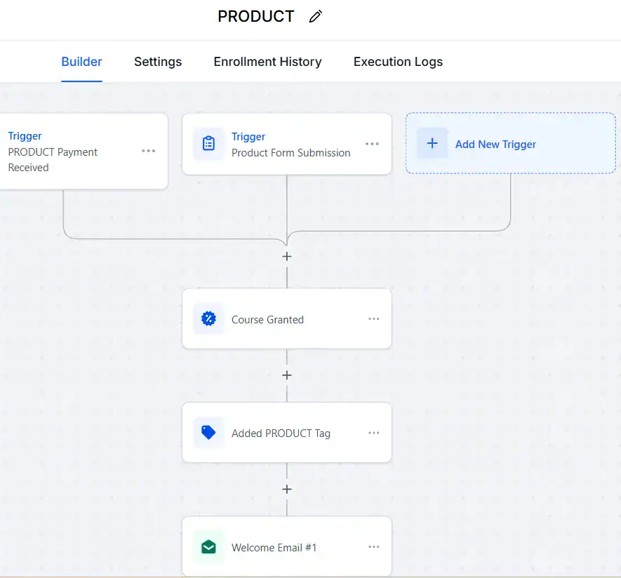The height and width of the screenshot is (578, 621).
Task: Click the envelope icon on Welcome Email #1
Action: [x=208, y=547]
